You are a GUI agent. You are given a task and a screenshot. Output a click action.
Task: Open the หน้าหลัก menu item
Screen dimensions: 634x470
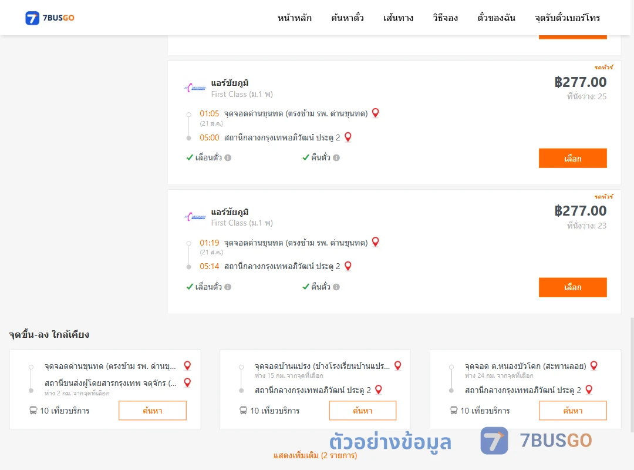[x=294, y=18]
